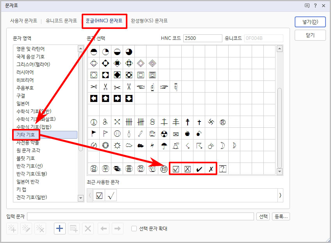Select the umbrella symbol in the grid

coord(164,145)
